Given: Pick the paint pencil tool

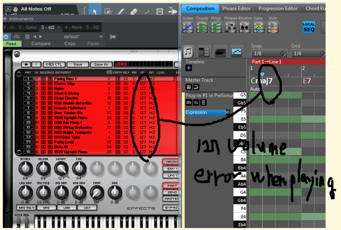Looking at the screenshot, I should [x=120, y=12].
